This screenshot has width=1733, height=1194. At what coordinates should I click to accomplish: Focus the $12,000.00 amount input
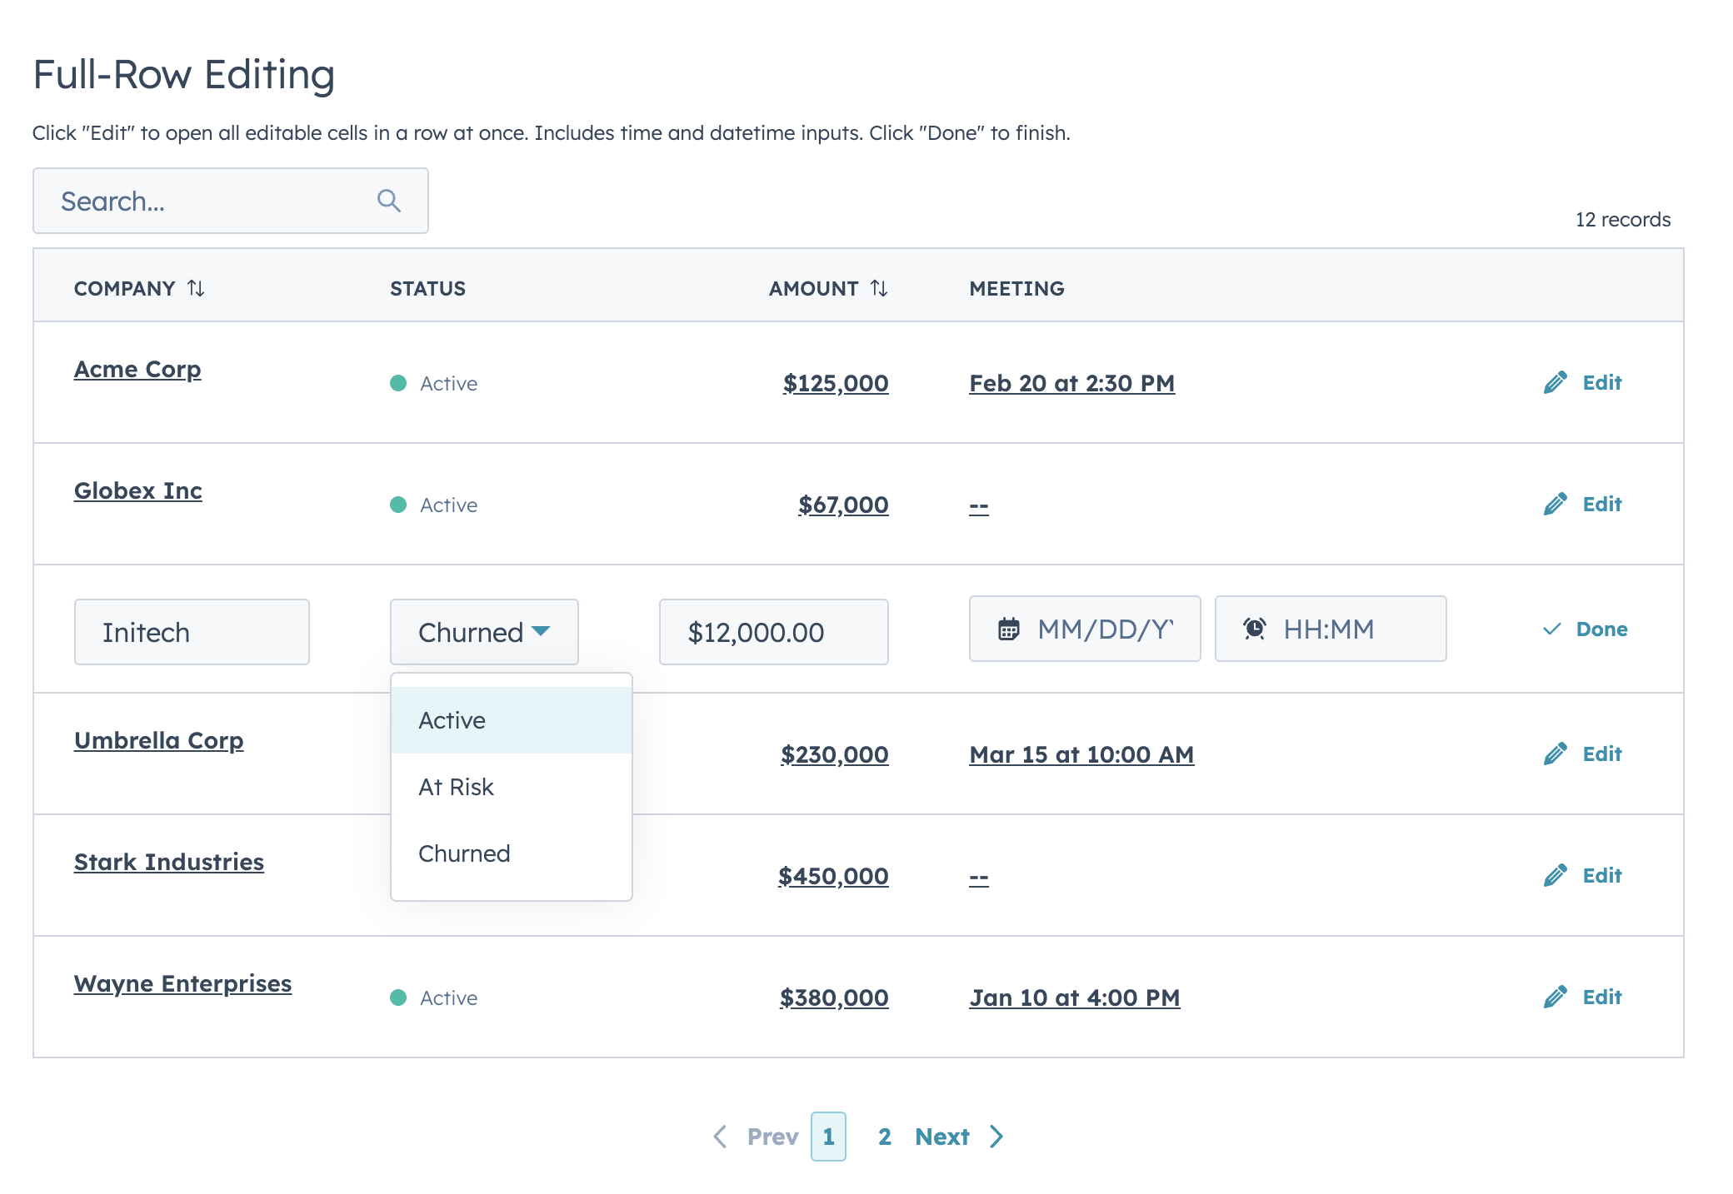[773, 632]
